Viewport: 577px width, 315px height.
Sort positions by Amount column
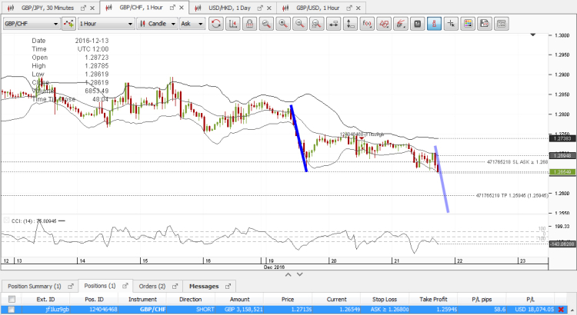(239, 299)
